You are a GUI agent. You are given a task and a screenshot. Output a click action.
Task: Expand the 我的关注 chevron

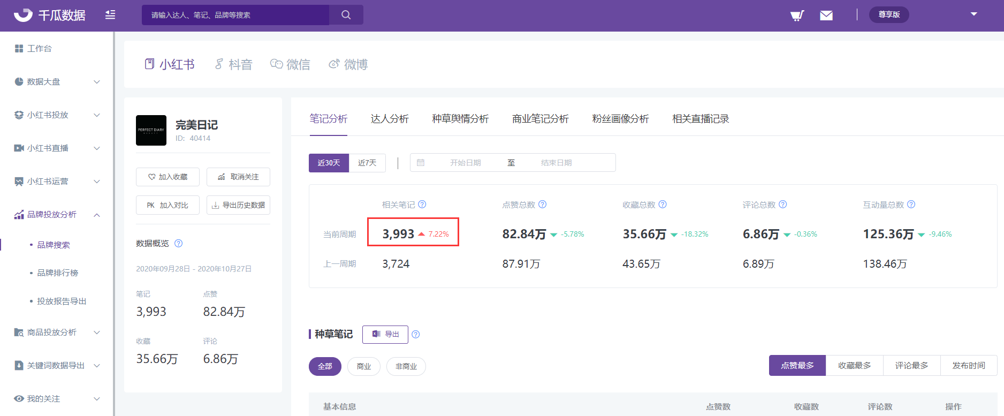click(x=97, y=399)
